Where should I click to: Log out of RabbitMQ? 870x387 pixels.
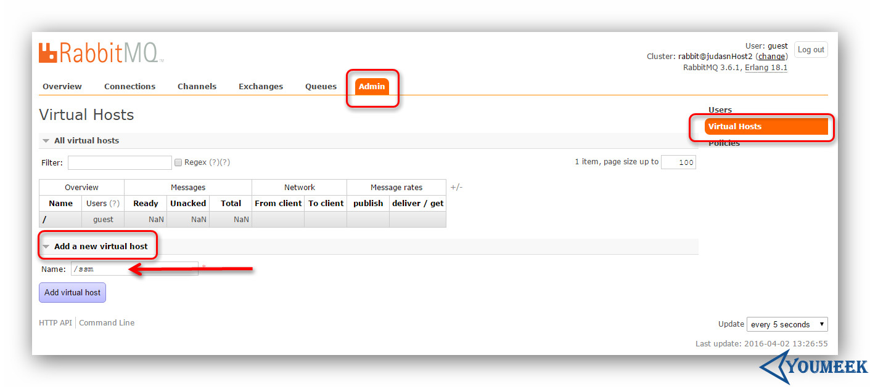(811, 49)
